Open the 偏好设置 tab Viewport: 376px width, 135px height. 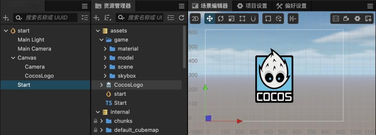291,6
